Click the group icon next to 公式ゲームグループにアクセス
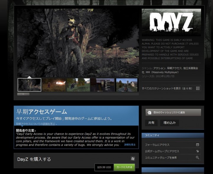 [198, 151]
